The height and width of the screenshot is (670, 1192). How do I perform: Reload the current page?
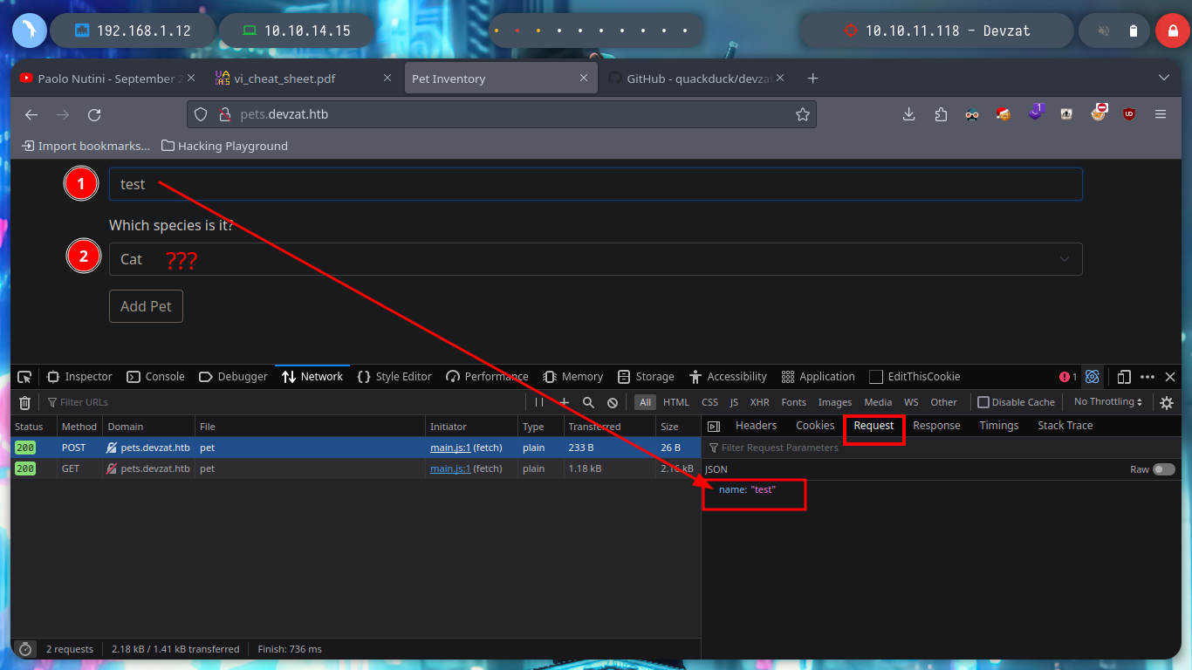[94, 114]
